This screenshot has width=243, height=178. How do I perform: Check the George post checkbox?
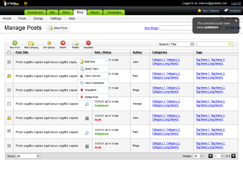click(x=9, y=104)
